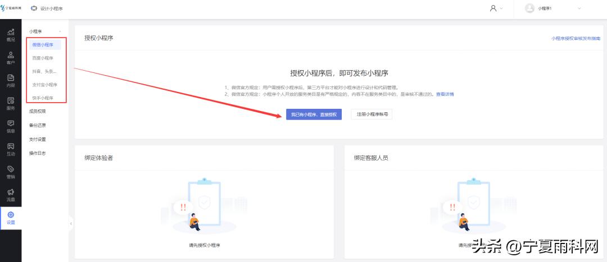The image size is (607, 262).
Task: Click the 绑定客服人员 panel title
Action: [372, 158]
